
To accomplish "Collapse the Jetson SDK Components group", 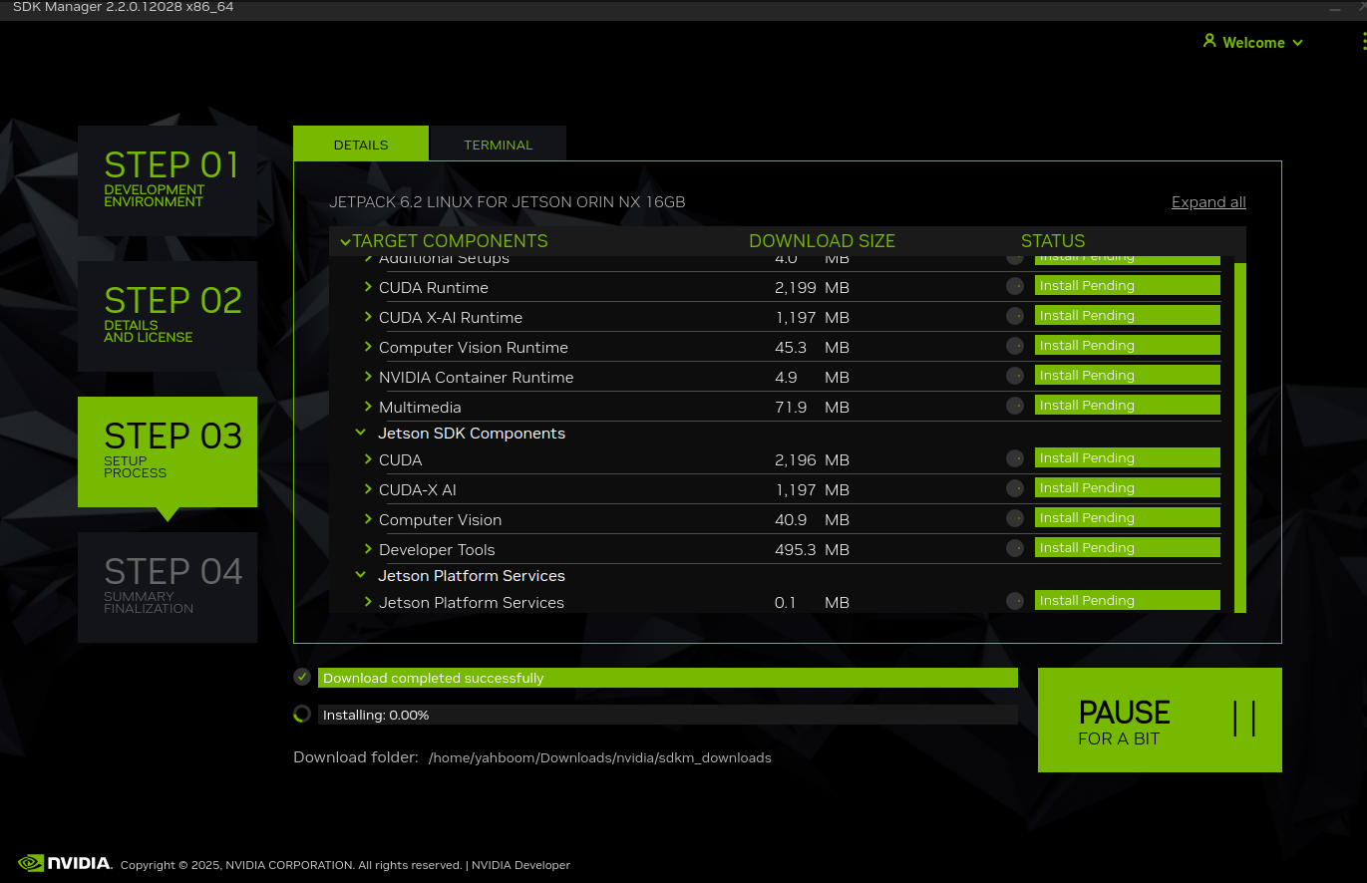I will 361,434.
